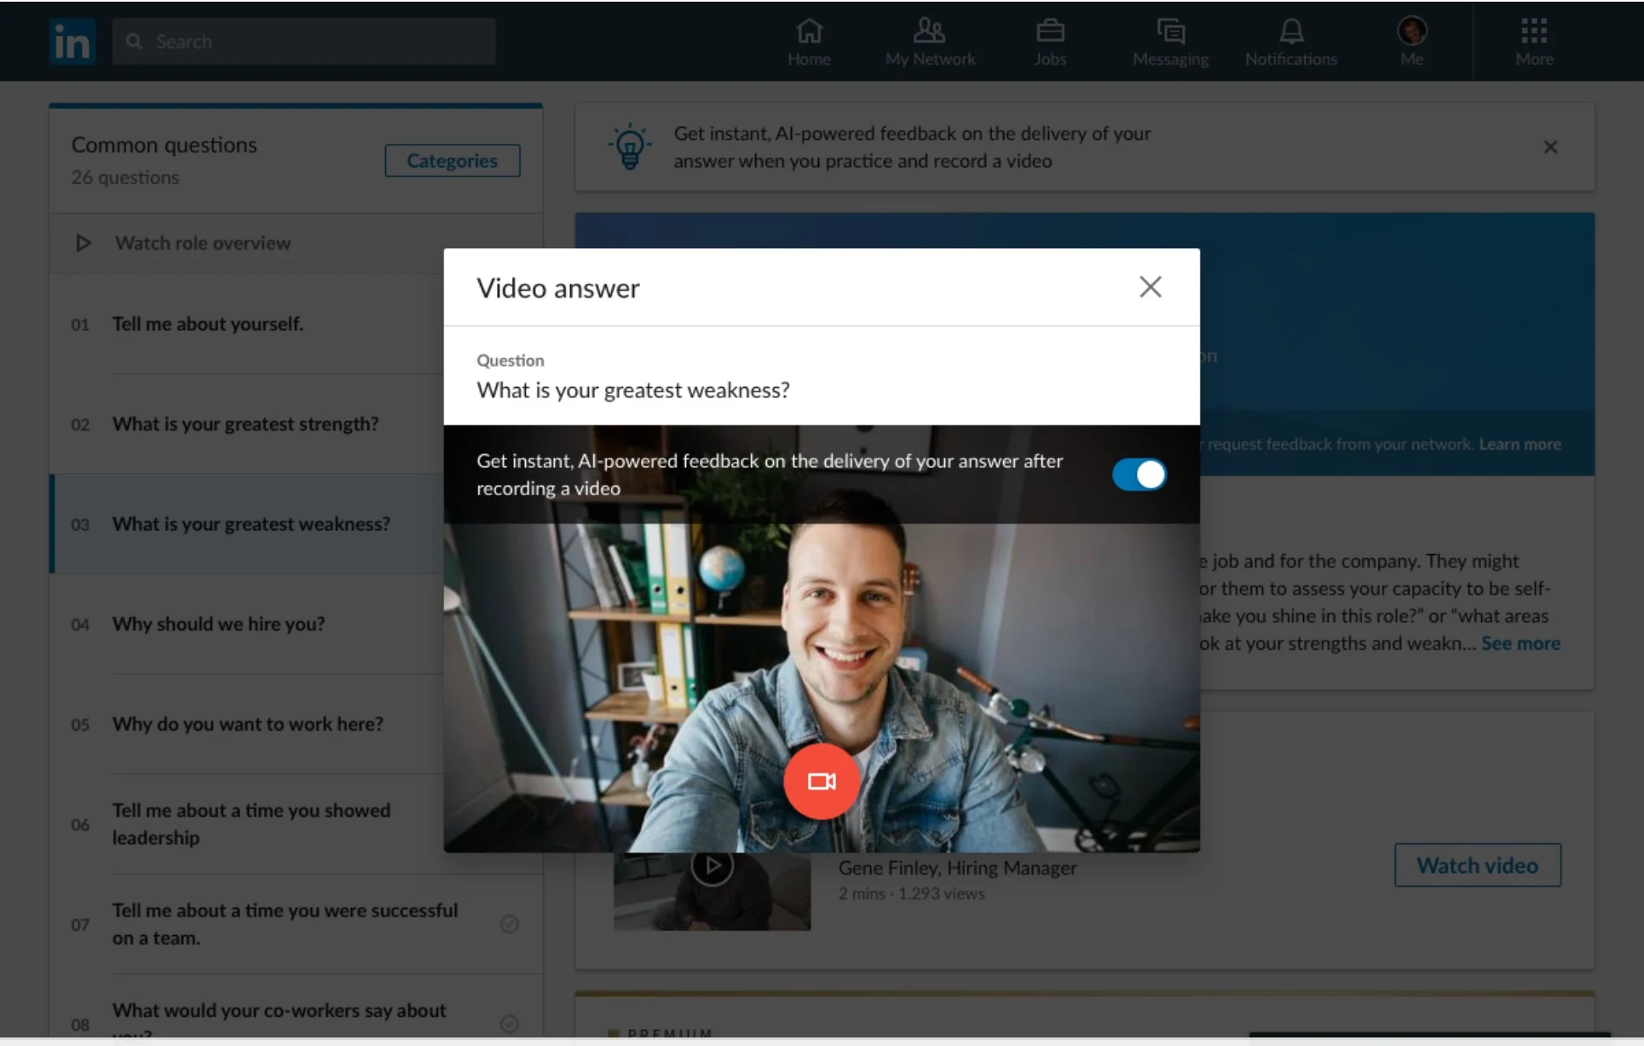Click the Common questions heading
This screenshot has height=1046, width=1644.
[x=164, y=145]
